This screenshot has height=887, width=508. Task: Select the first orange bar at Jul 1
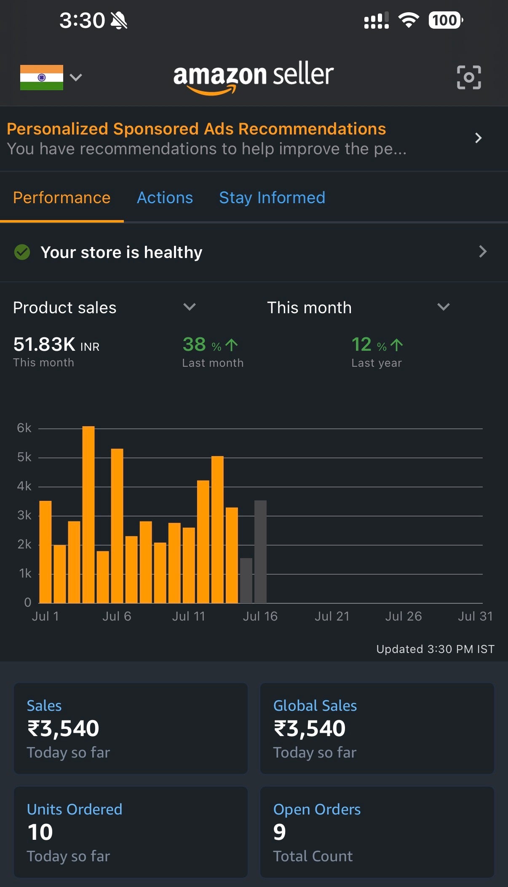(x=45, y=552)
